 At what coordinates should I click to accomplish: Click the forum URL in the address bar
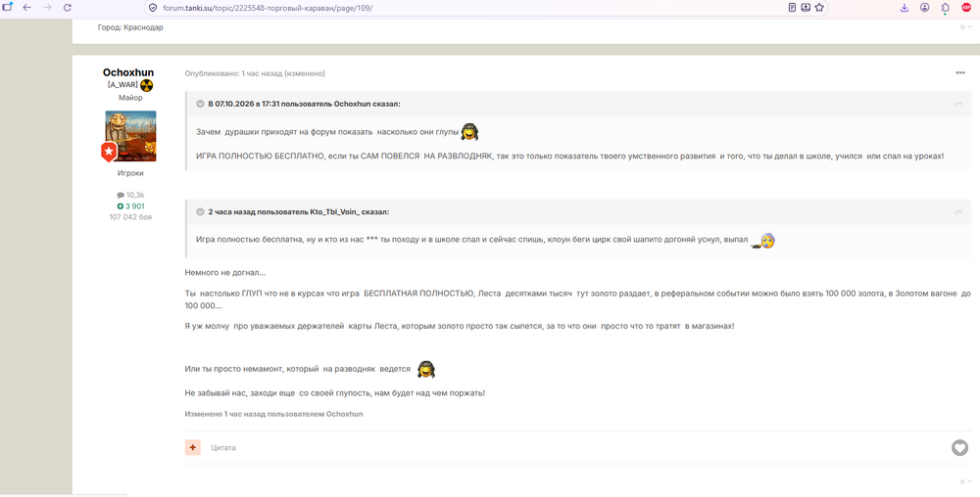click(x=268, y=8)
